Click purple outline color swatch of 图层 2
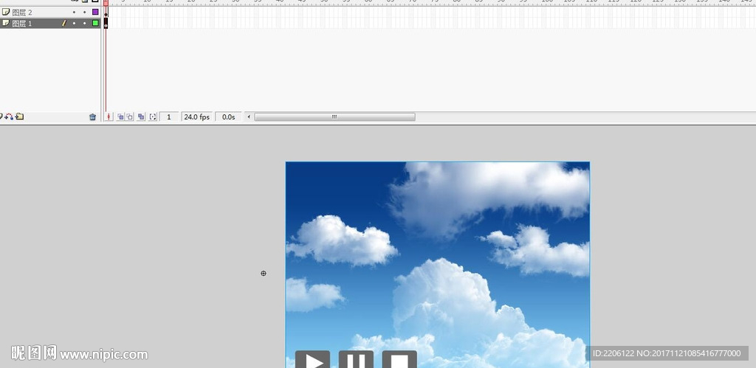 (95, 12)
